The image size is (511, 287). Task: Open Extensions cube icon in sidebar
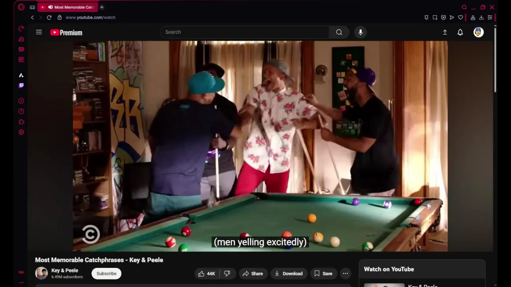[21, 122]
